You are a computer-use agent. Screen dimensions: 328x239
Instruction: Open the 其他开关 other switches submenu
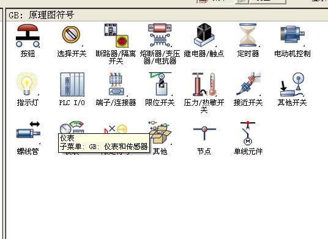[293, 84]
